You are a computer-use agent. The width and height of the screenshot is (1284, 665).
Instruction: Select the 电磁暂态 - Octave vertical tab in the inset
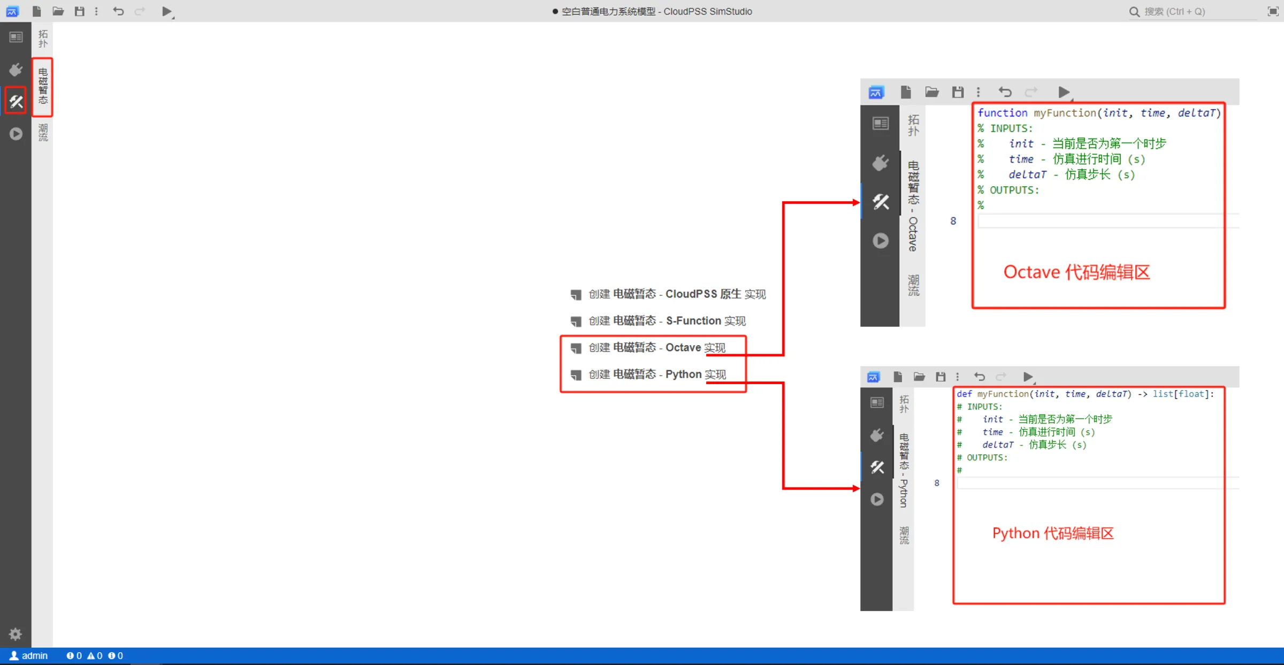click(x=913, y=206)
